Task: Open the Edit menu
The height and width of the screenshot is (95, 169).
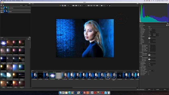Action: coord(10,1)
